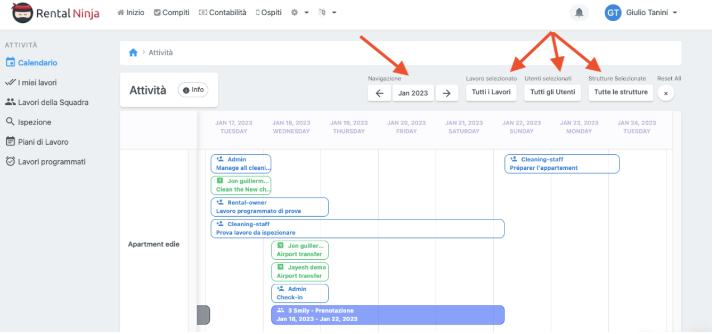Click the Jan 2023 date picker
The image size is (716, 334).
pyautogui.click(x=412, y=93)
